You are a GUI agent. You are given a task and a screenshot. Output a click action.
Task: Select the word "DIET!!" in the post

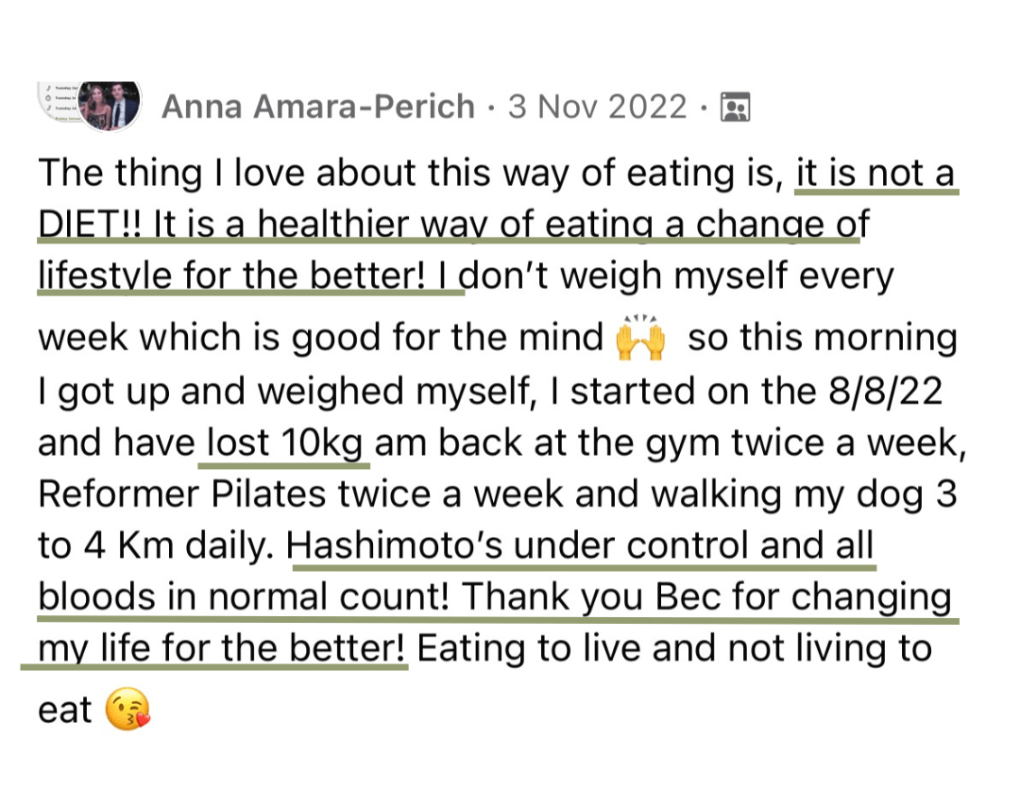[89, 226]
